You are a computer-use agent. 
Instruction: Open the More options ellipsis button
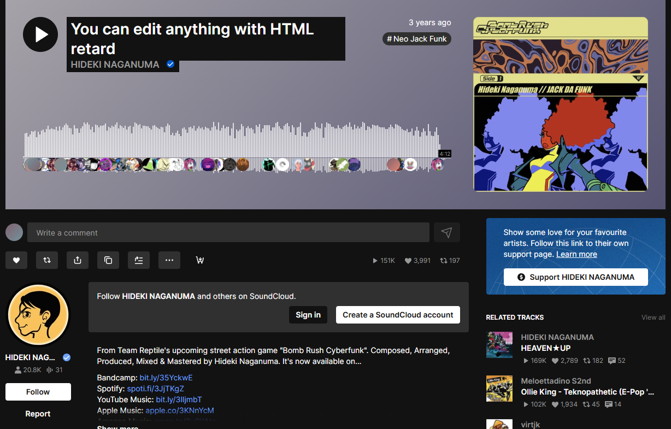(169, 260)
